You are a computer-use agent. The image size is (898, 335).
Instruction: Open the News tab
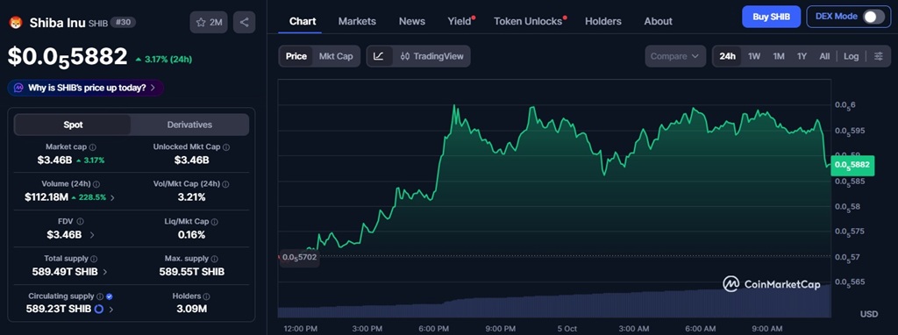[x=412, y=21]
